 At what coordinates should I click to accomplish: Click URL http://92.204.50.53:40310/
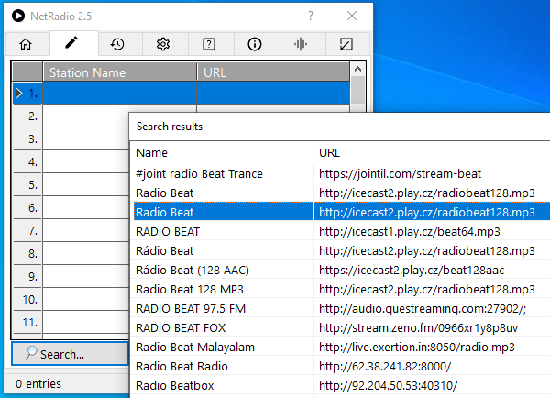(389, 386)
